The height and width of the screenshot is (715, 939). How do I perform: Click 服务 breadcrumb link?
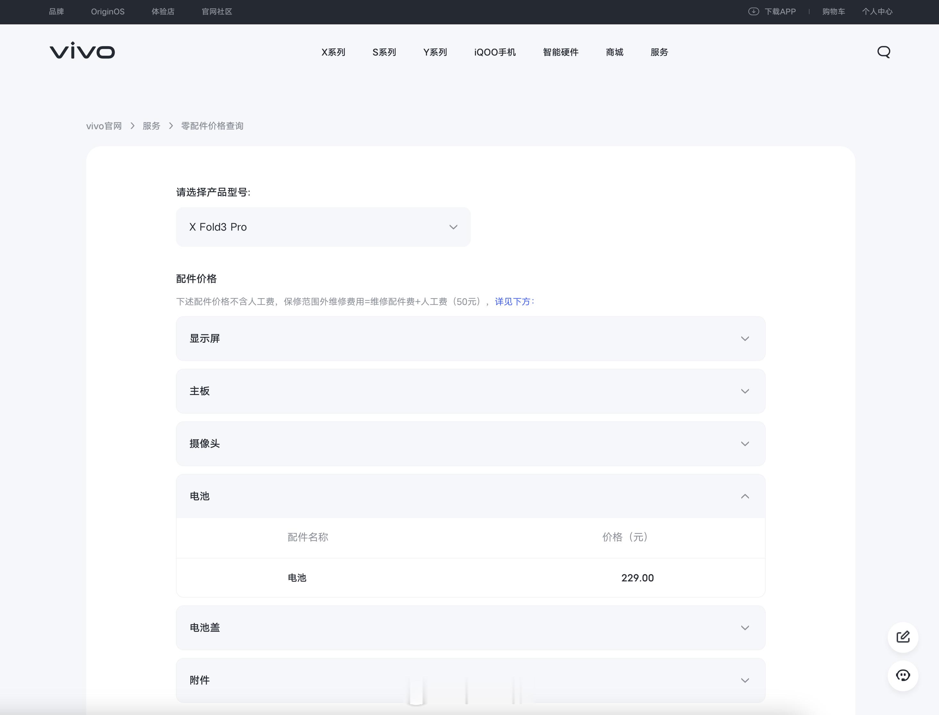click(x=151, y=126)
